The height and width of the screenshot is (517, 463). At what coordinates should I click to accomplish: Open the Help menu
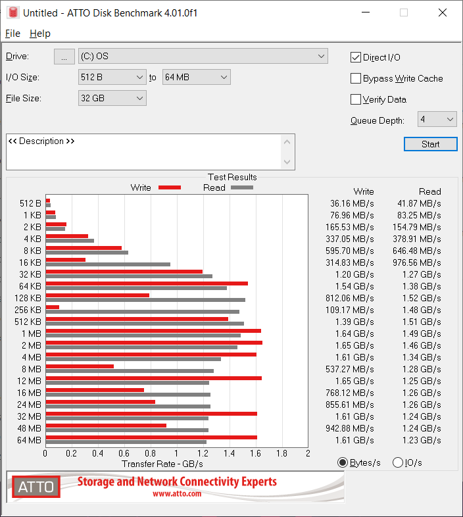(40, 34)
